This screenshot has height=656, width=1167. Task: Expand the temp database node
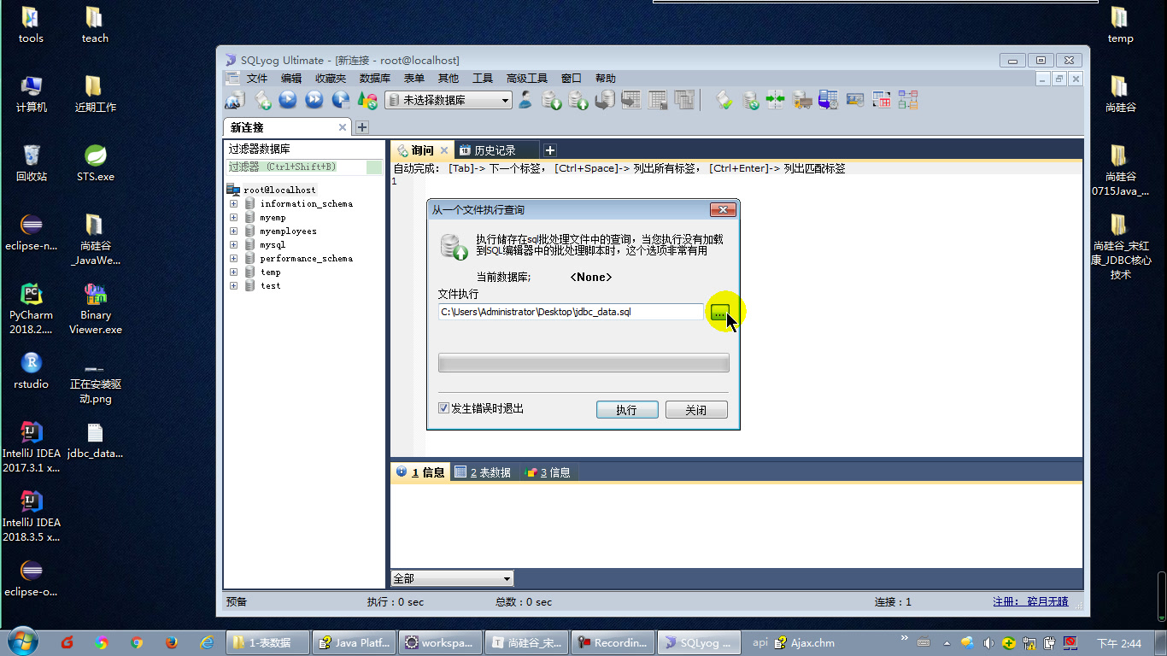click(x=233, y=272)
